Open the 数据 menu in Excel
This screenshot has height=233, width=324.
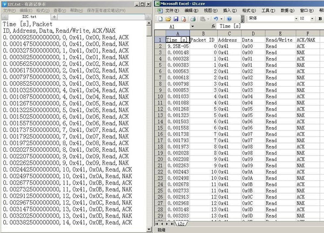point(287,11)
